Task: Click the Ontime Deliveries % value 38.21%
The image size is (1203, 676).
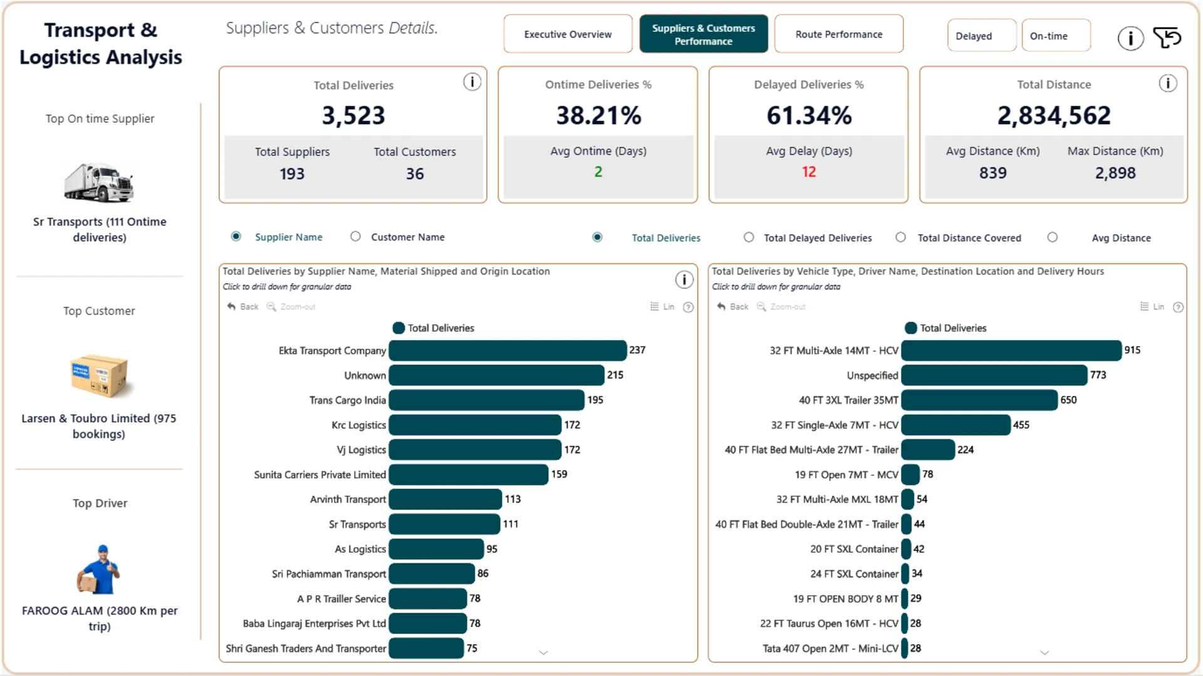Action: click(598, 115)
